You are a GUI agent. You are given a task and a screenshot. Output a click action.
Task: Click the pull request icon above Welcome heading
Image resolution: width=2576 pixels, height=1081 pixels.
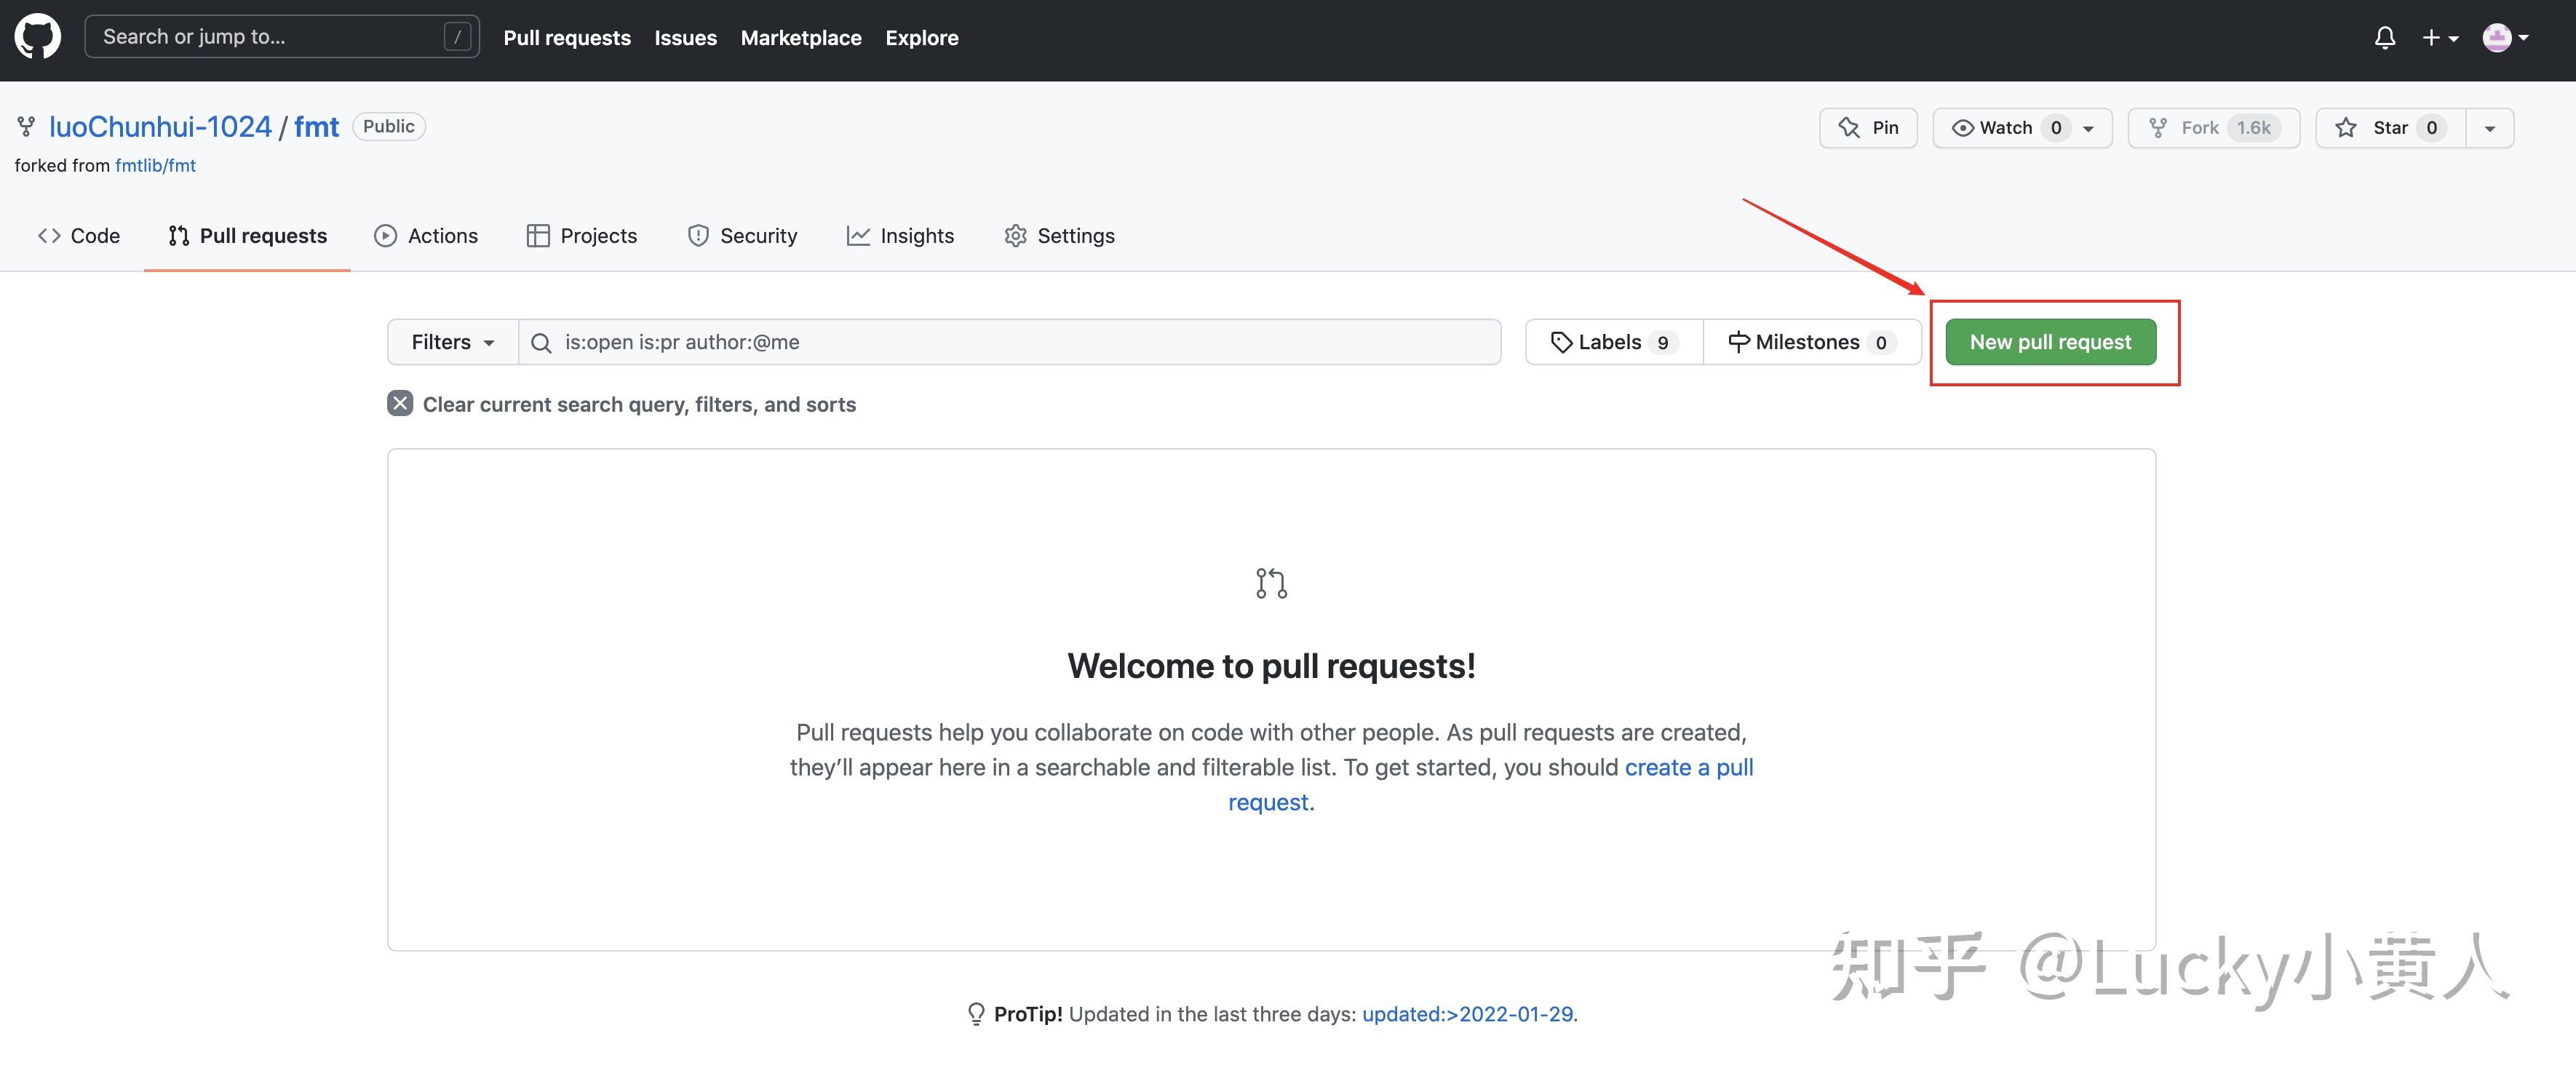pyautogui.click(x=1271, y=583)
